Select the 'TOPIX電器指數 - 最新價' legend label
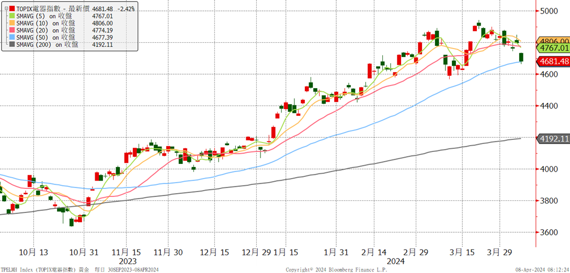Screen dimensions: 570x273 (x=53, y=9)
